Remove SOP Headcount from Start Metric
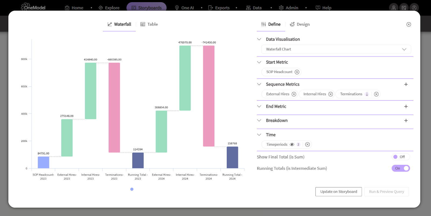This screenshot has height=216, width=431. coord(297,72)
